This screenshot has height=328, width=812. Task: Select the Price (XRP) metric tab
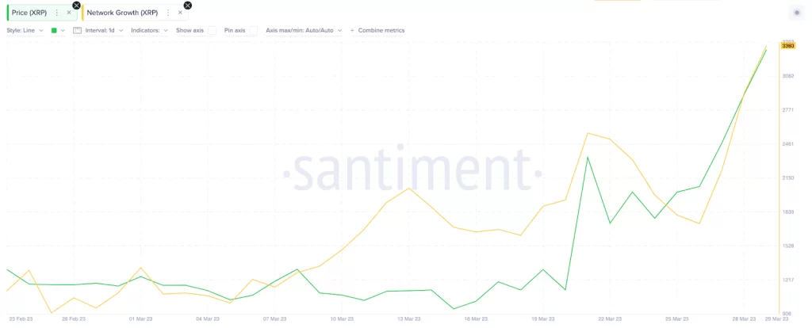41,13
